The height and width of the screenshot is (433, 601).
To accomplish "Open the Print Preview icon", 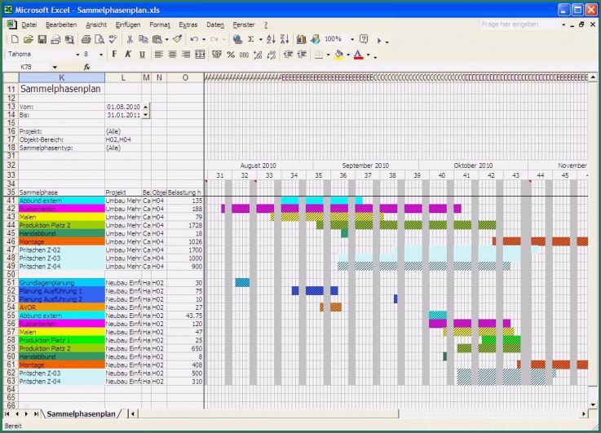I will (99, 39).
